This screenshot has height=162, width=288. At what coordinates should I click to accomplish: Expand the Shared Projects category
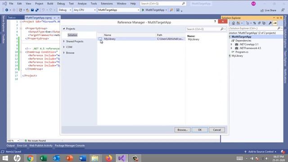pyautogui.click(x=64, y=41)
